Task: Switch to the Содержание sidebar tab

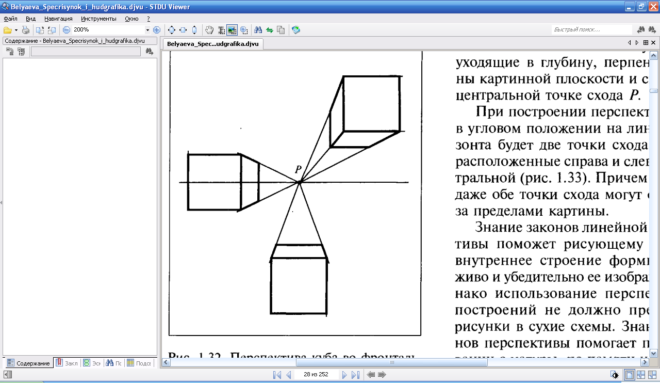Action: [x=28, y=363]
